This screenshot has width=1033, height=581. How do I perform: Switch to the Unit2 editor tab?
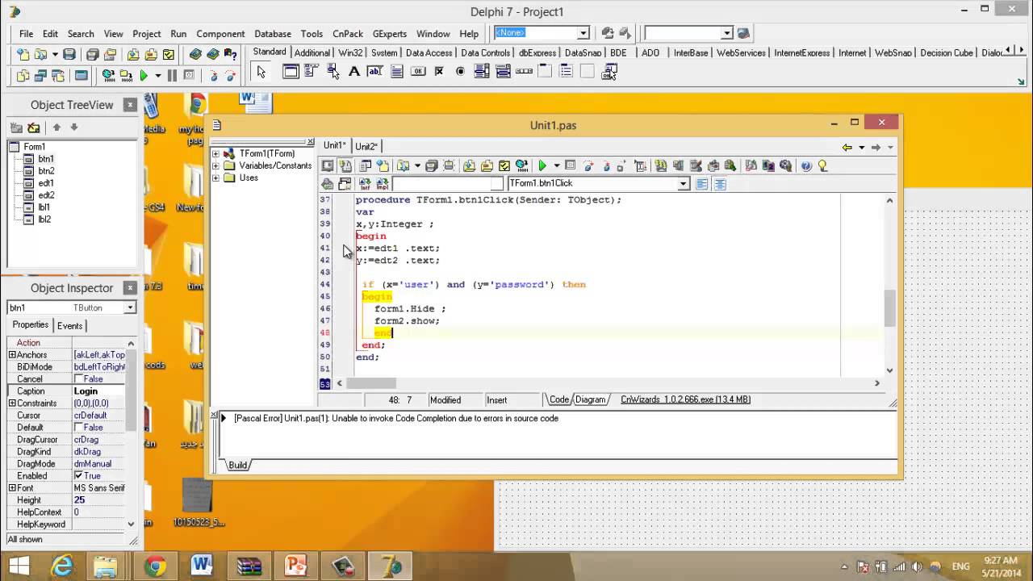click(x=366, y=146)
